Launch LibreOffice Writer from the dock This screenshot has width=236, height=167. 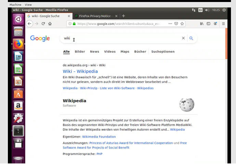tap(18, 57)
